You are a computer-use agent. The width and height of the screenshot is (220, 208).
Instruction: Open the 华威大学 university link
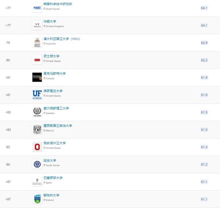coord(50,21)
